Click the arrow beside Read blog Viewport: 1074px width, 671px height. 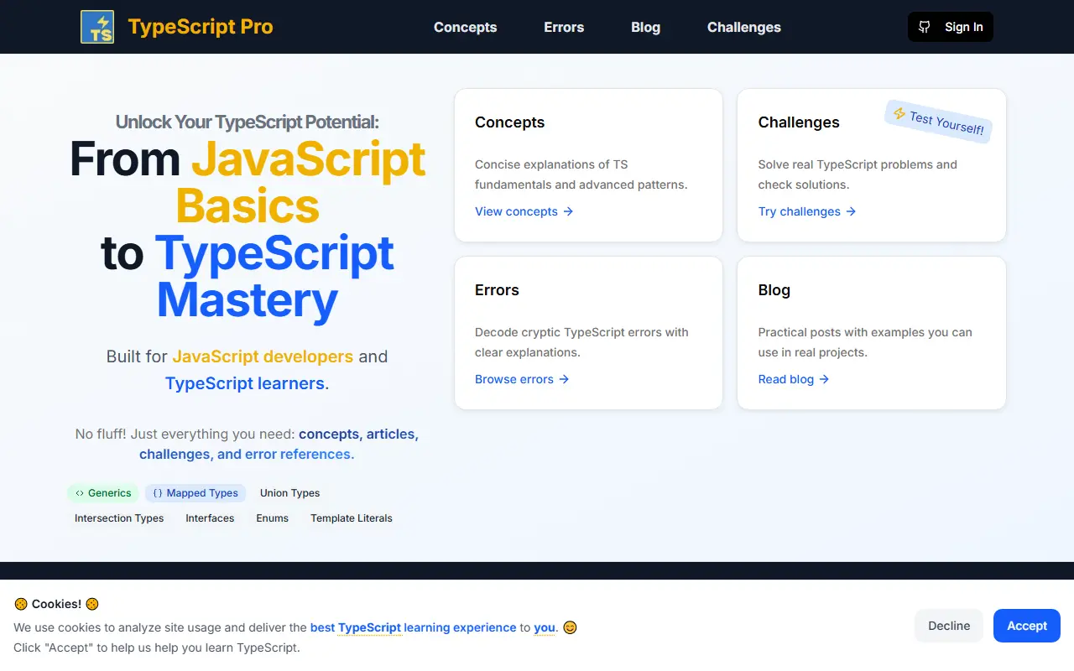pos(824,379)
